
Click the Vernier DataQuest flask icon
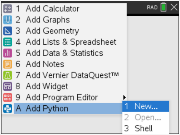[x=8, y=75]
